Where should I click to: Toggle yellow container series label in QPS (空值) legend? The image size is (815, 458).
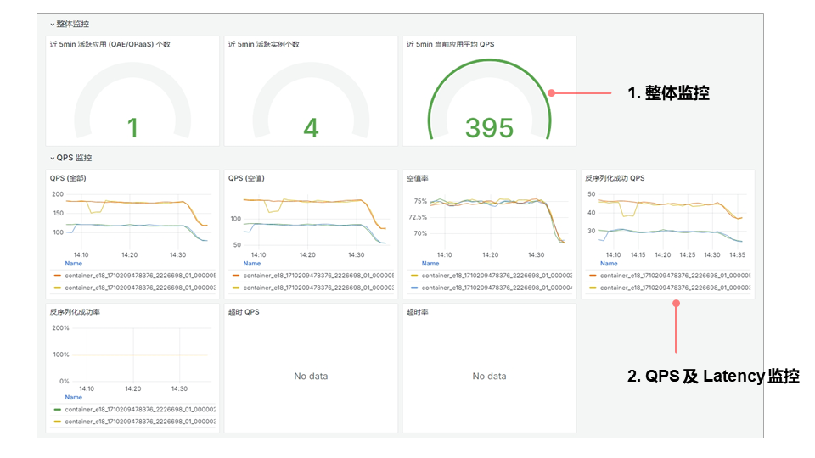(x=313, y=288)
